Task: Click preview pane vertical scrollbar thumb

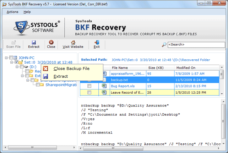Action: pos(223,121)
